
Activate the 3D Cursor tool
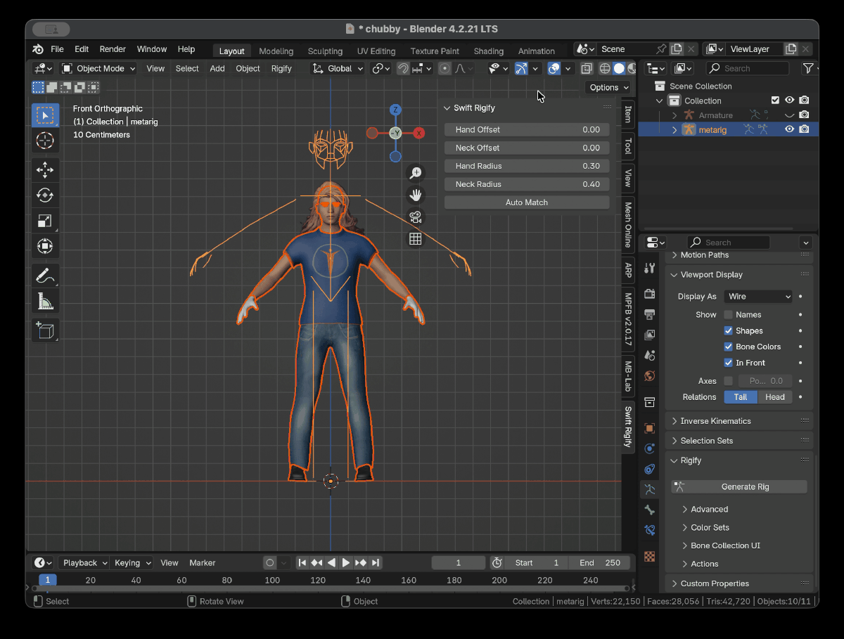click(45, 141)
